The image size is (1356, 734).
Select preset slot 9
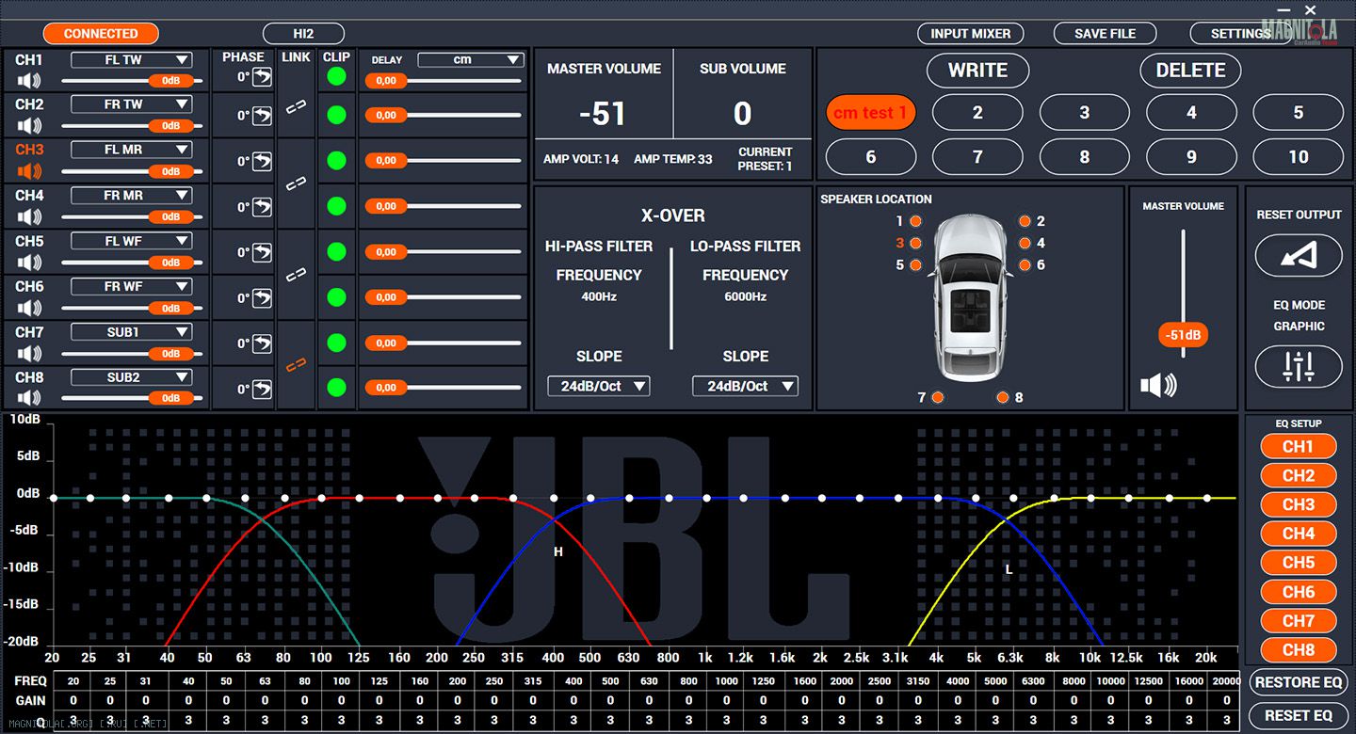pos(1191,157)
